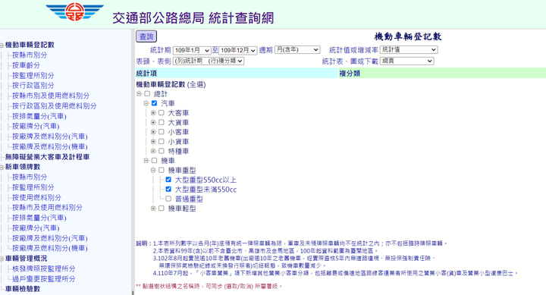Open the start period 109年1月 dropdown
The height and width of the screenshot is (295, 546).
pos(192,51)
